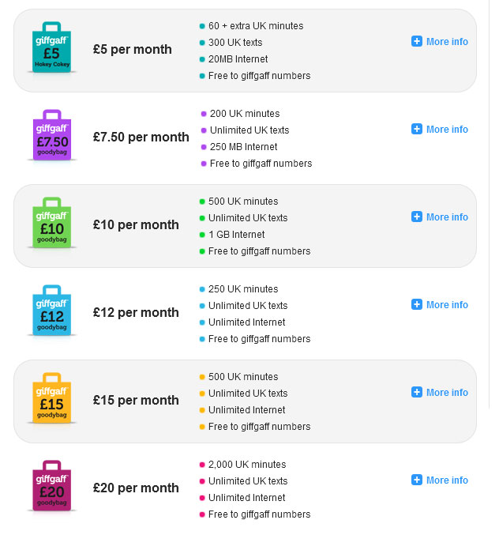Expand plus icon beside £10 plan

[417, 217]
